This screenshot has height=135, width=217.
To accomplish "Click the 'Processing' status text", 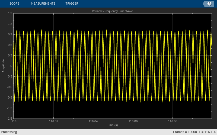I will coord(9,132).
